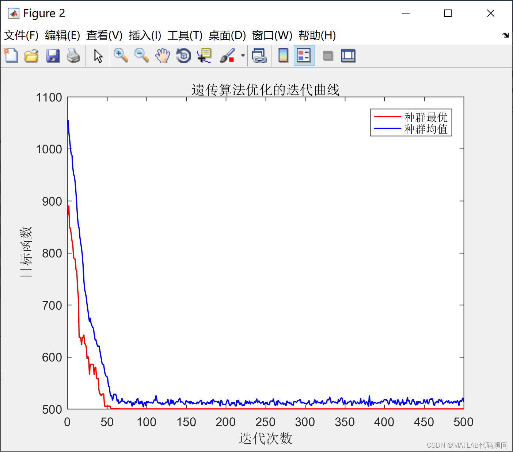Open a file with the folder icon
Screen dimensions: 513x452
(32, 56)
